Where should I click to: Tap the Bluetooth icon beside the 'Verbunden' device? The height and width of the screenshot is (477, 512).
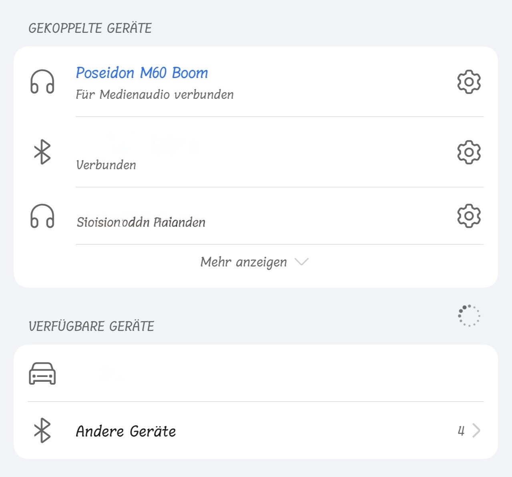42,152
